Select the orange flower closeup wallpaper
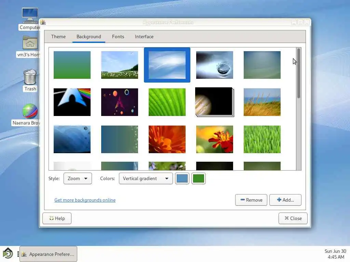The width and height of the screenshot is (350, 262). point(167,139)
